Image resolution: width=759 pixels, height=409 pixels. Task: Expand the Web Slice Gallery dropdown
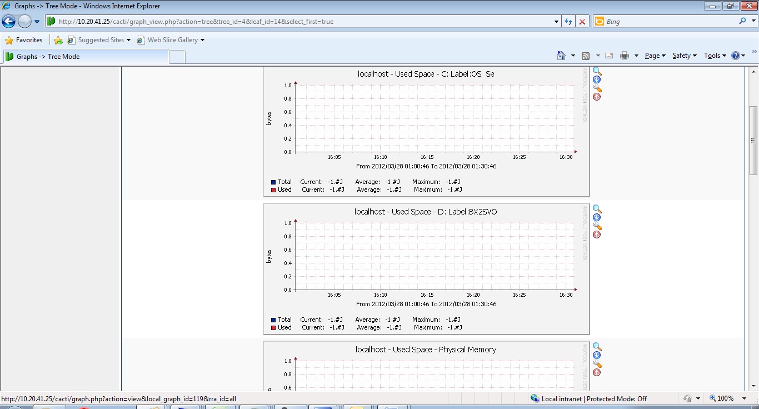pos(202,40)
